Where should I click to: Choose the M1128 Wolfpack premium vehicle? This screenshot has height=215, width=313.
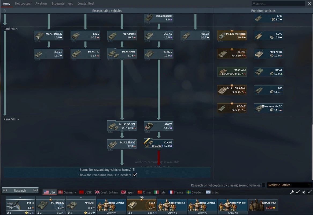coord(232,36)
